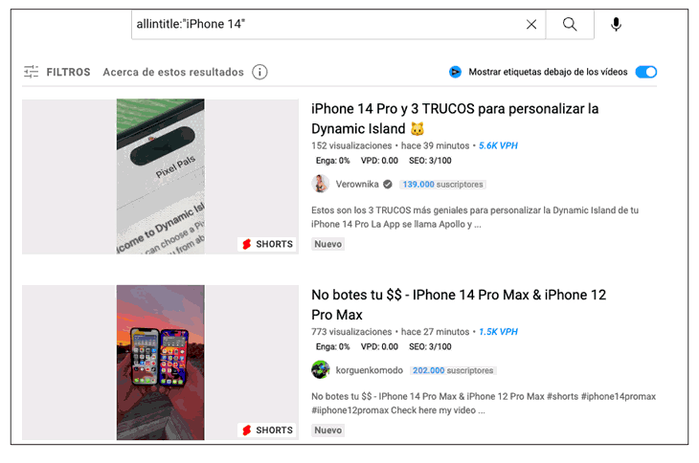This screenshot has width=699, height=463.
Task: Click the info icon beside Acerca de estos resultados
Action: coord(259,72)
